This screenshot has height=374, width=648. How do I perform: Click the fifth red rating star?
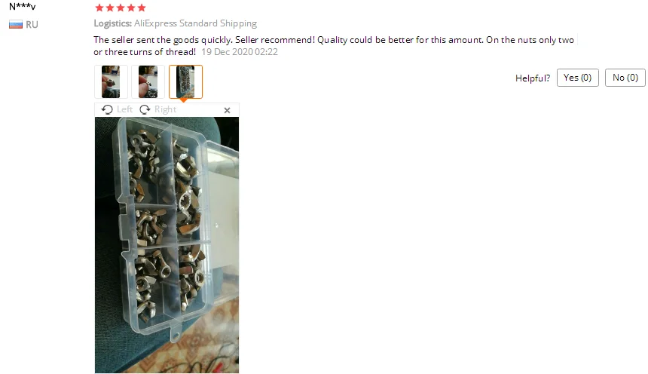tap(142, 8)
